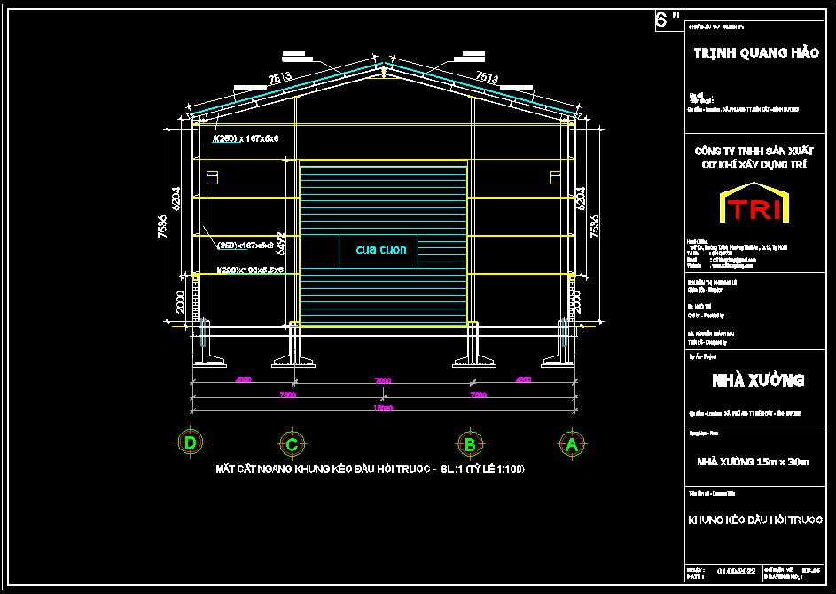The height and width of the screenshot is (594, 836).
Task: Select the grid axis bubble B
Action: click(x=470, y=443)
